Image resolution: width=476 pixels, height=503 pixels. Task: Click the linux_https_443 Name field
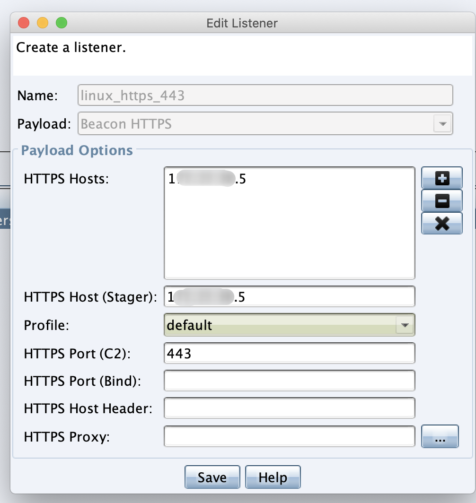coord(265,95)
